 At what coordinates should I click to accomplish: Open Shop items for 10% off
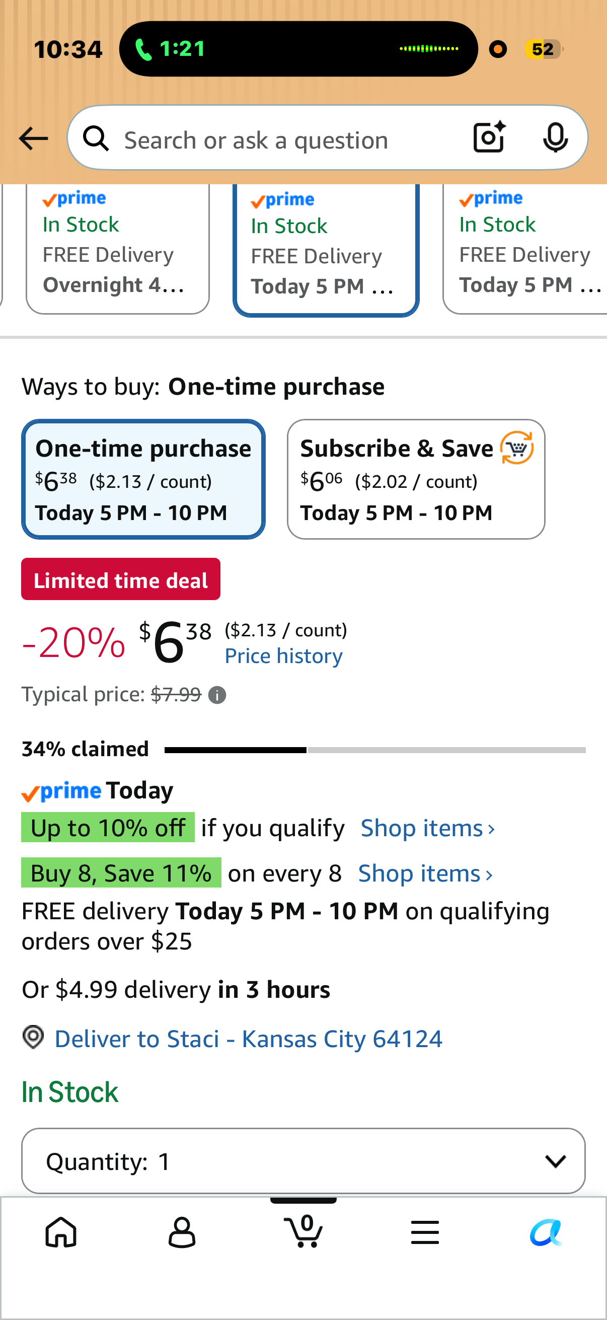[428, 828]
